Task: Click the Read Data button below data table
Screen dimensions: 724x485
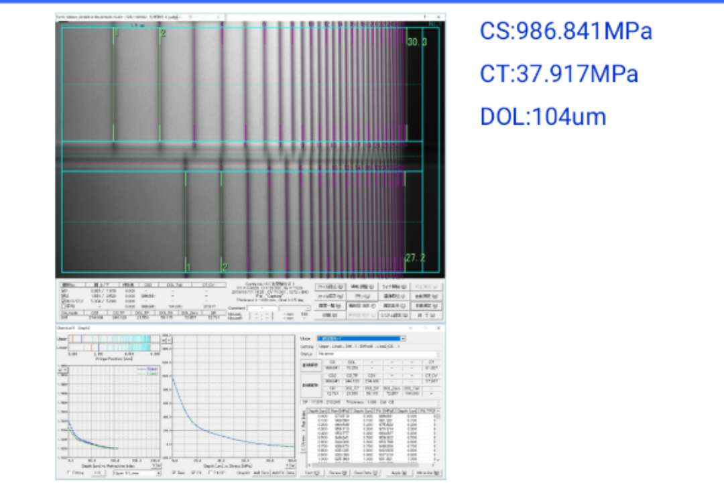Action: tap(365, 473)
